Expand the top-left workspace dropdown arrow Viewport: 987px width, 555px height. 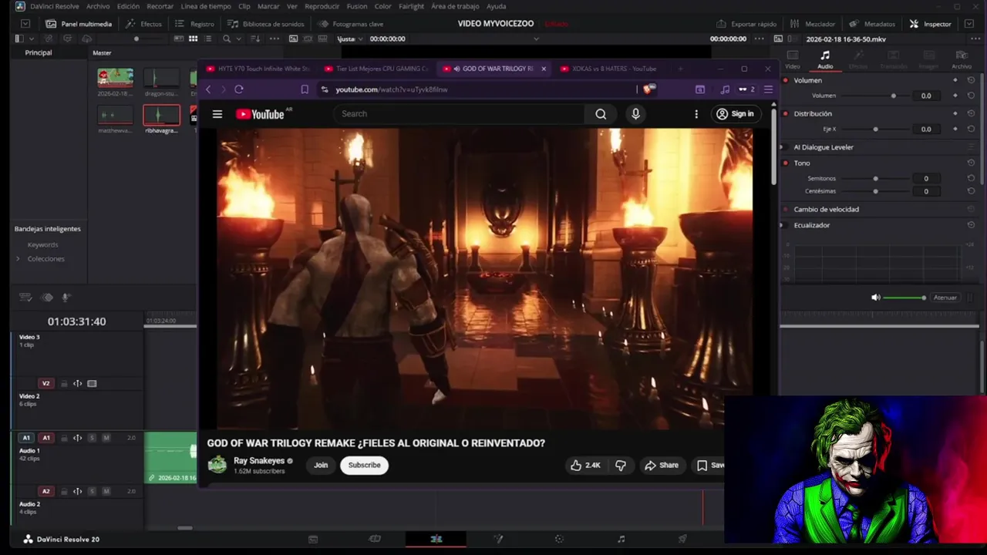click(25, 24)
